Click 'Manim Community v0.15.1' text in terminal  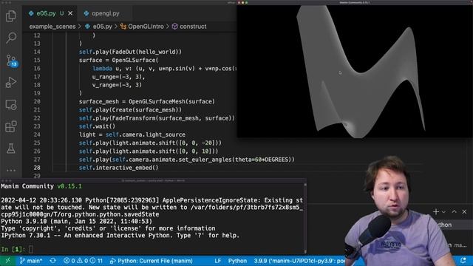coord(41,186)
